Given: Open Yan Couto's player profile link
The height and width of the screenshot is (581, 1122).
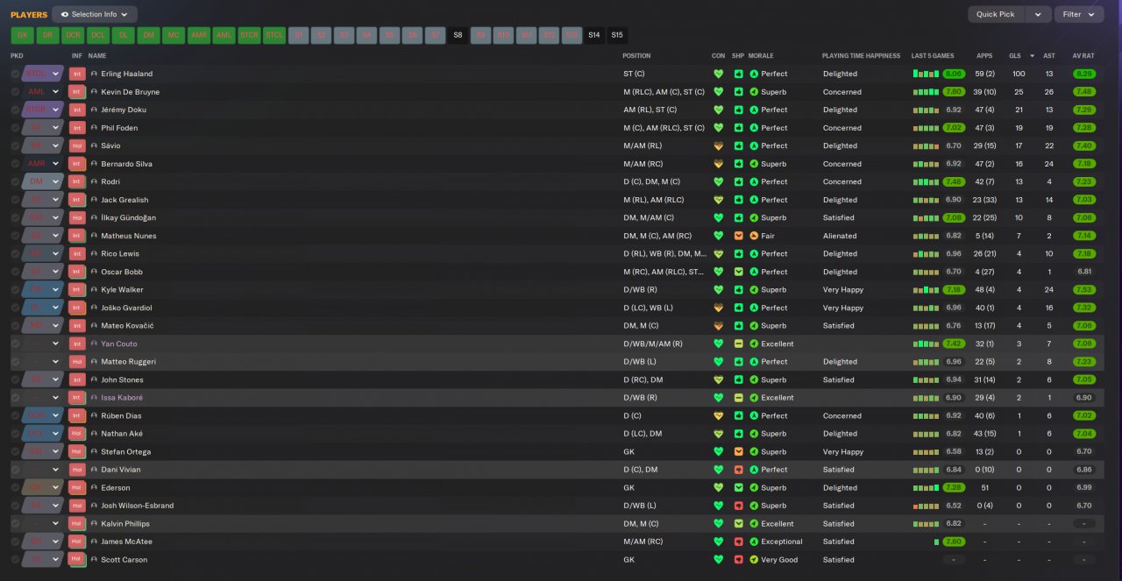Looking at the screenshot, I should point(119,344).
